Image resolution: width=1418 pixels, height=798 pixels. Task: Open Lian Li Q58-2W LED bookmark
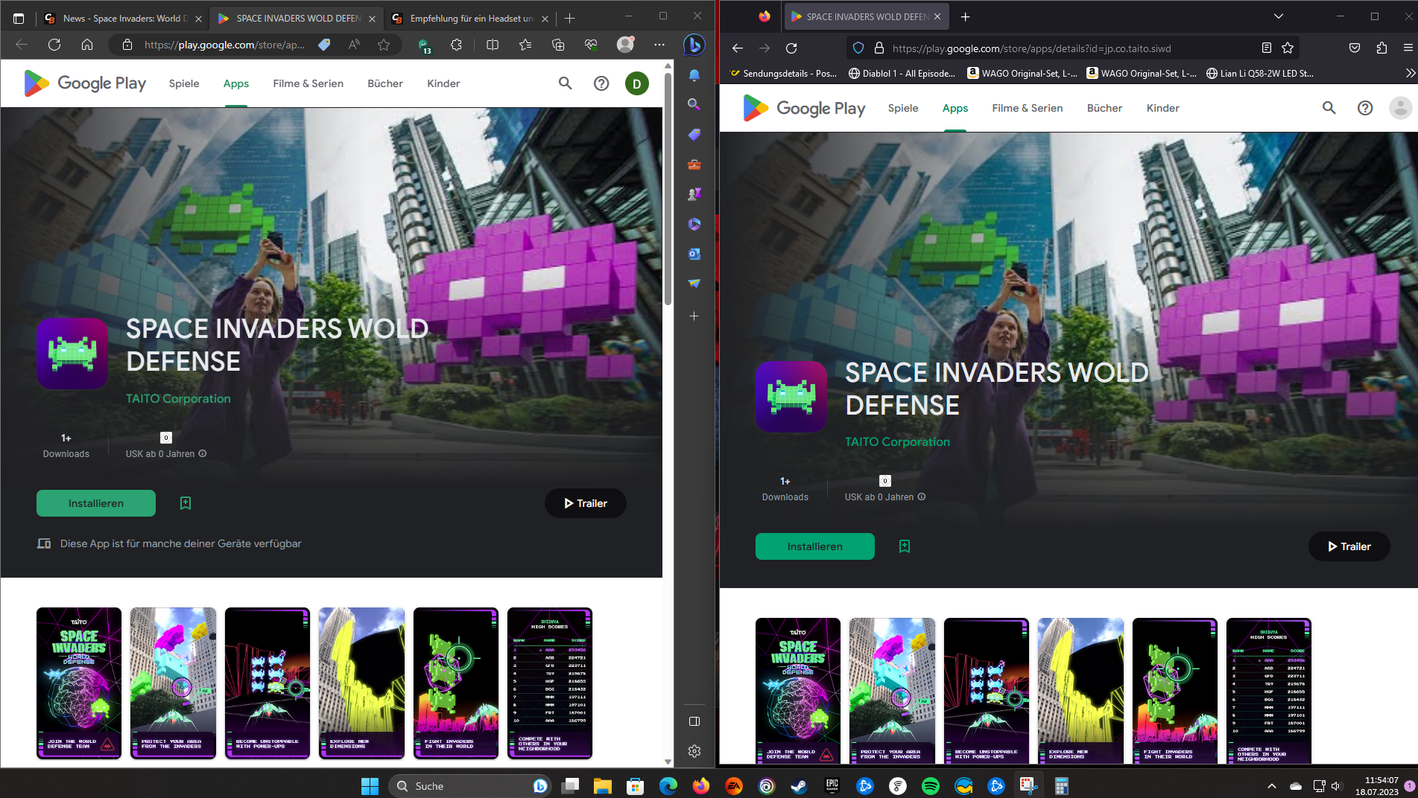(1260, 73)
